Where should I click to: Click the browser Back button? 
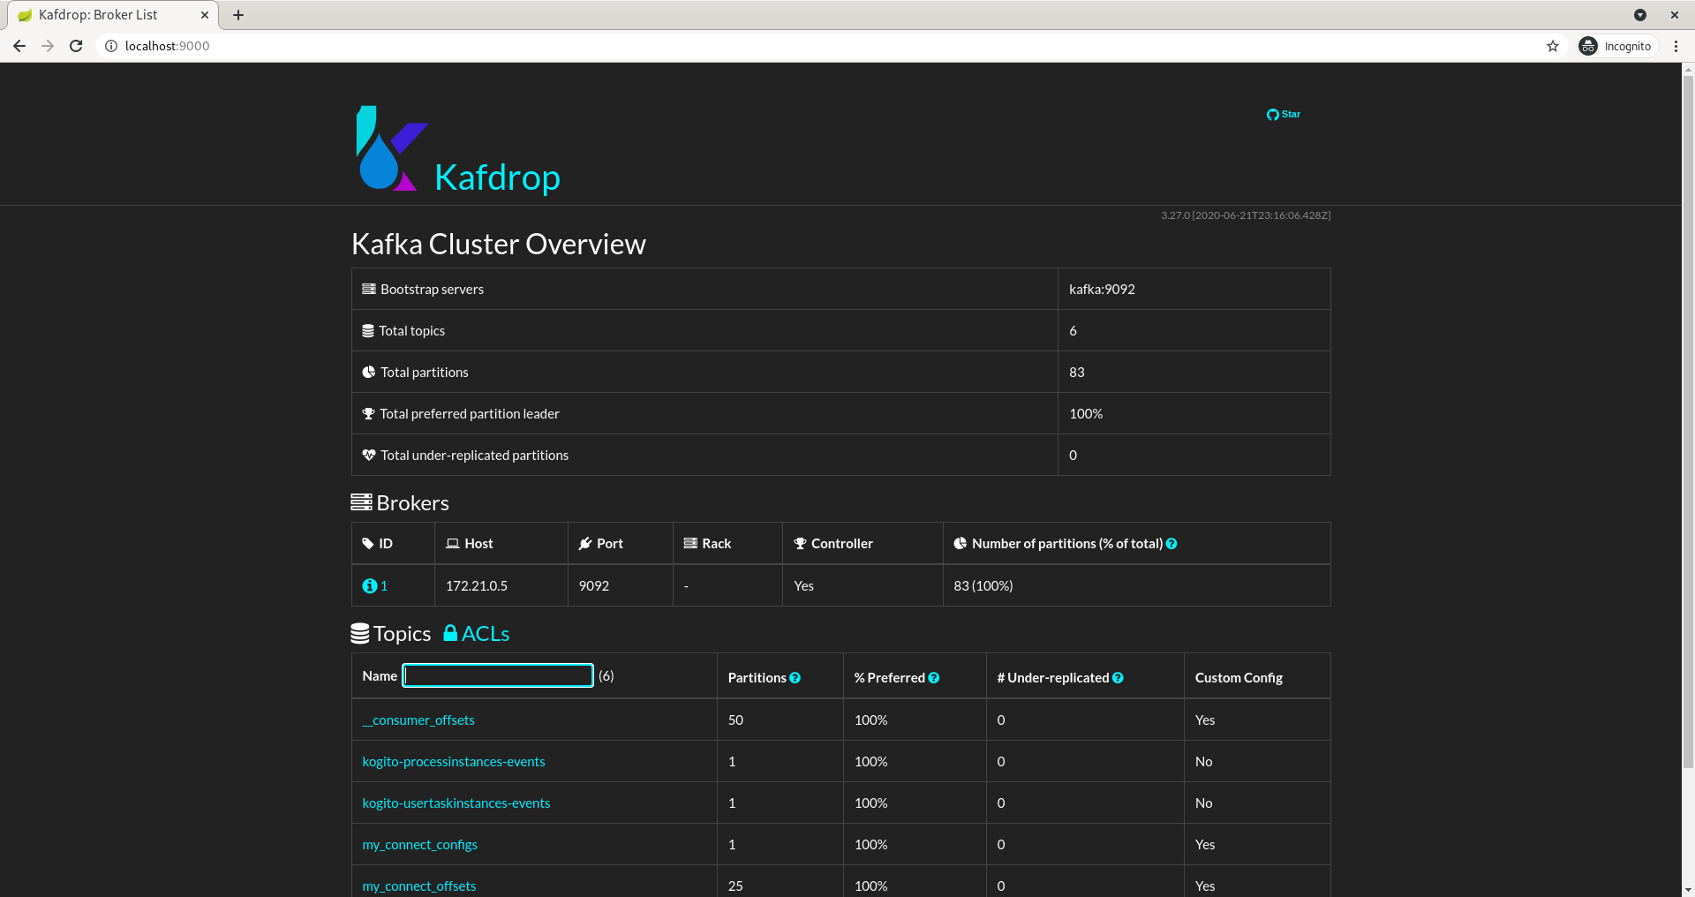pyautogui.click(x=19, y=46)
